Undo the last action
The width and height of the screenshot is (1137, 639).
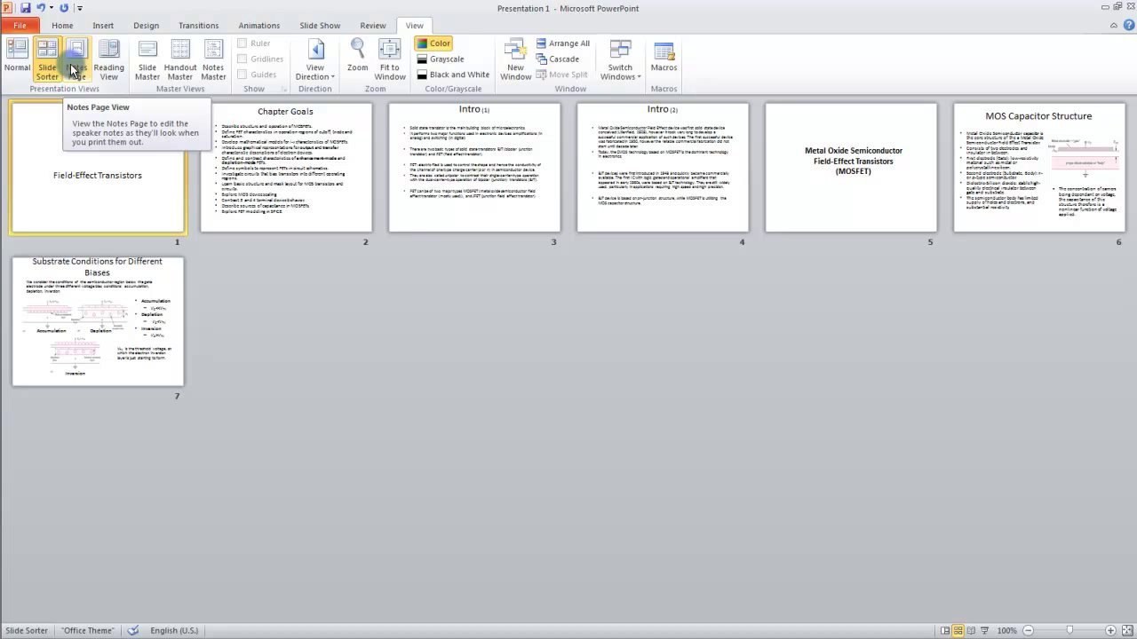click(x=41, y=8)
